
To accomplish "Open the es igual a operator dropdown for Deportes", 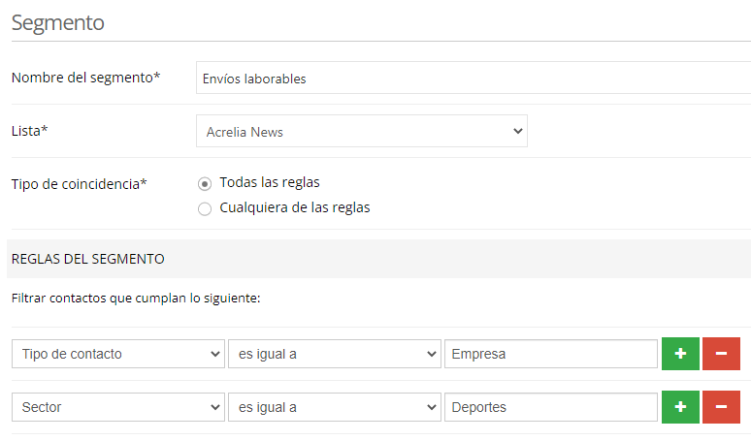I will [x=335, y=407].
